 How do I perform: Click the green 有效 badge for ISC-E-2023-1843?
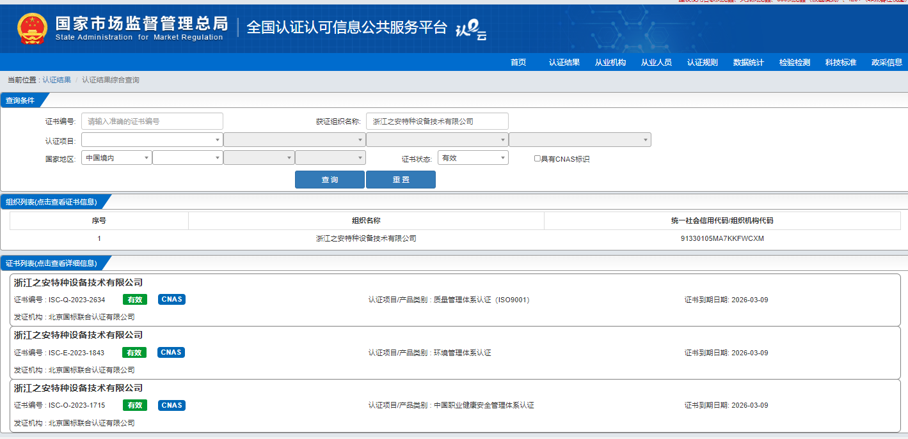[134, 353]
